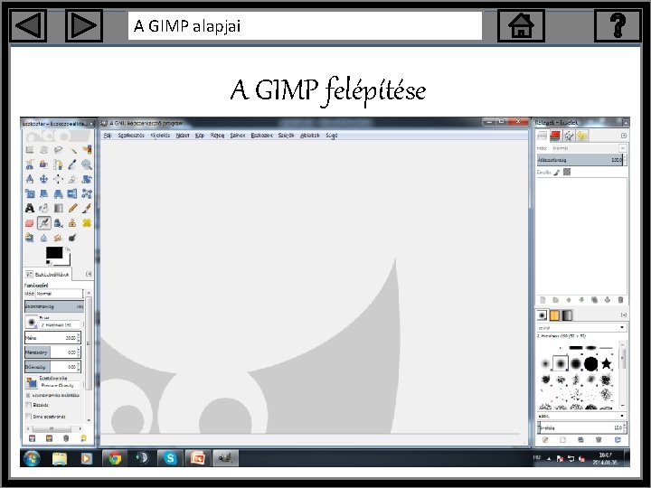The width and height of the screenshot is (651, 488).
Task: Pick the star-shaped brush thumbnail
Action: tap(606, 364)
